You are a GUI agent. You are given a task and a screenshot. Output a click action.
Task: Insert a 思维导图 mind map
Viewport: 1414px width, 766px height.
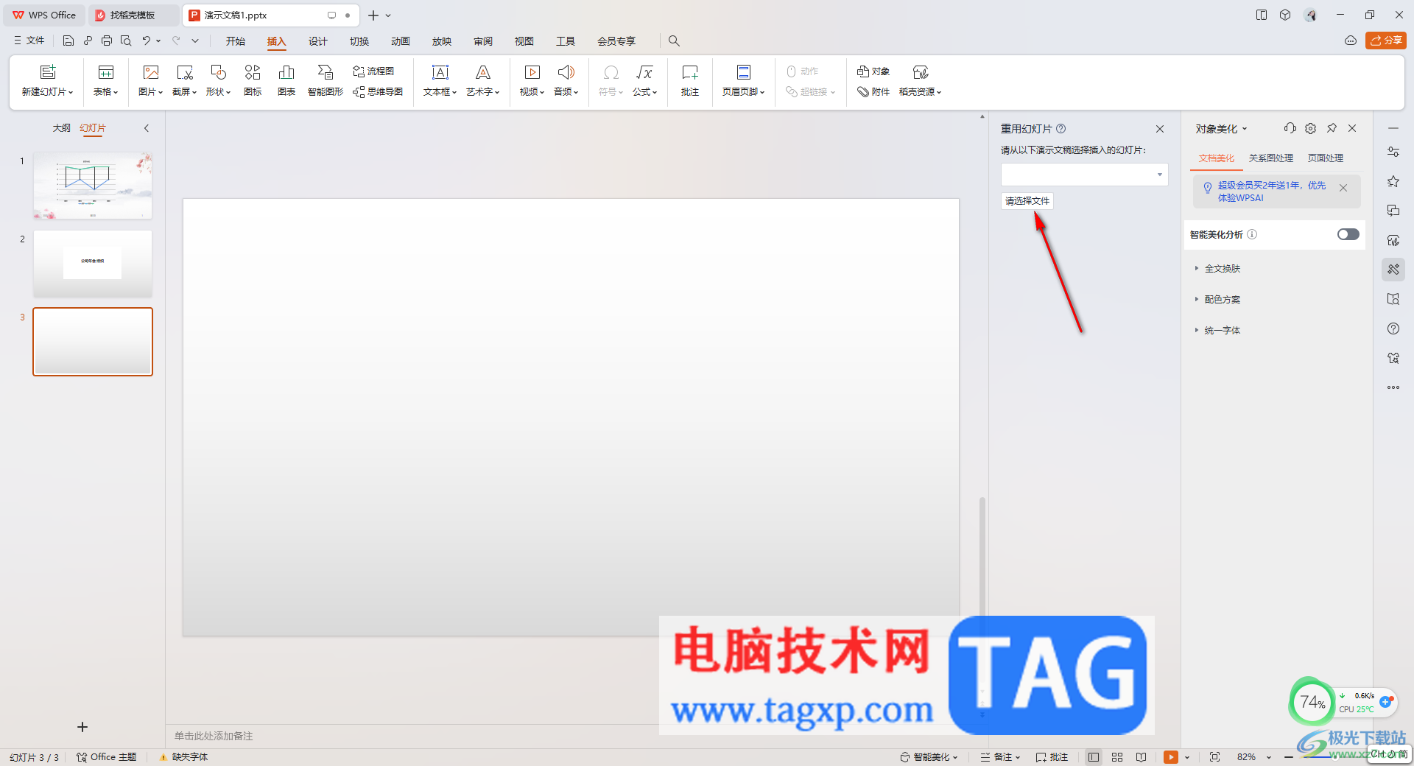pos(378,91)
